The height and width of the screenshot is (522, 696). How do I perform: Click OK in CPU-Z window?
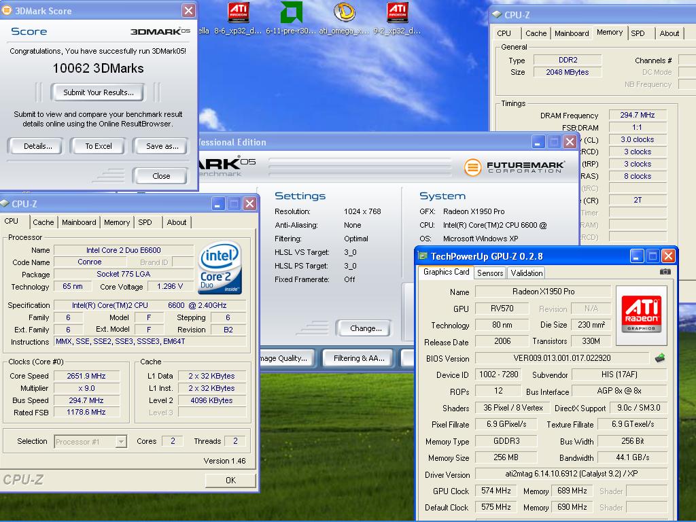(x=230, y=481)
